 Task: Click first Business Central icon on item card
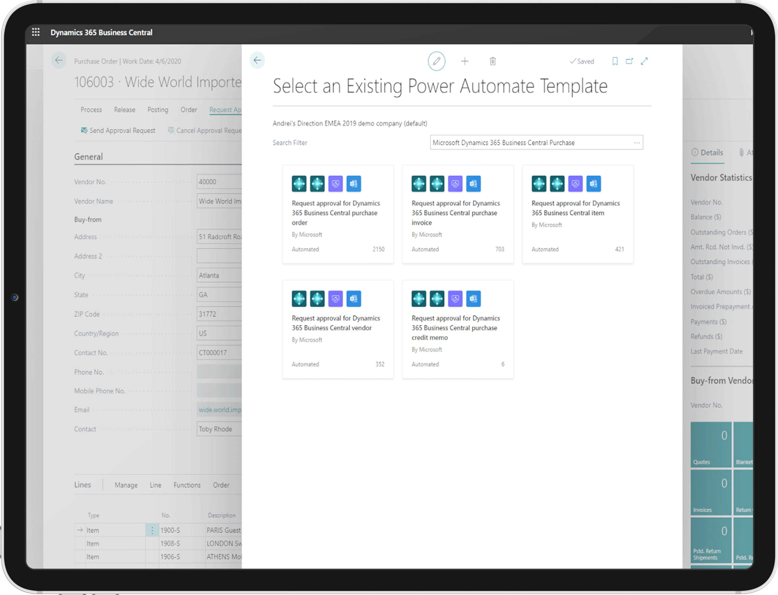[539, 184]
